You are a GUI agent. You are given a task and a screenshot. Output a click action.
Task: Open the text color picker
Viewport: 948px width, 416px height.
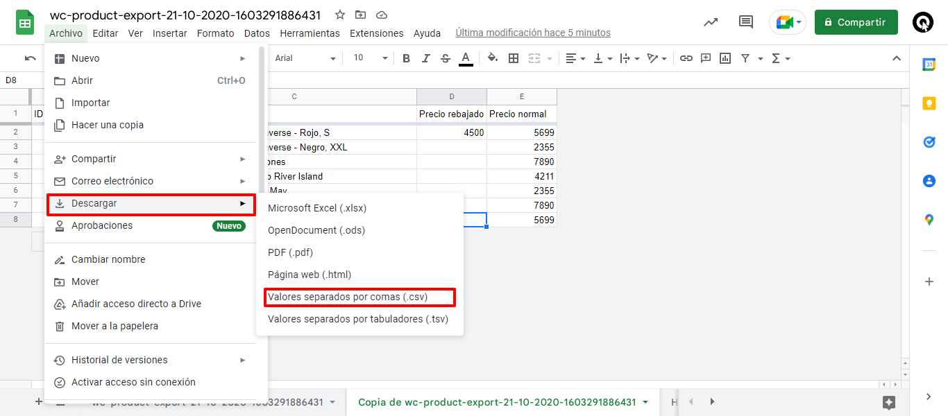[x=466, y=58]
